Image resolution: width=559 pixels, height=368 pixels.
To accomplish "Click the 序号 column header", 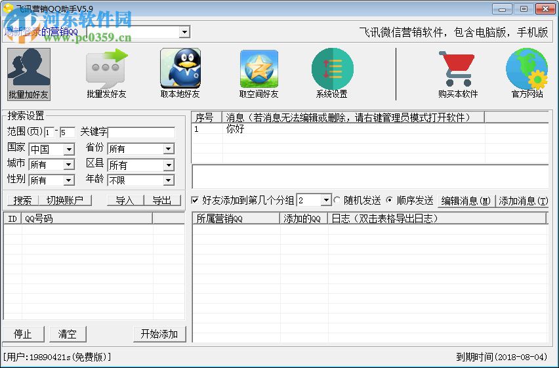I will pyautogui.click(x=207, y=117).
